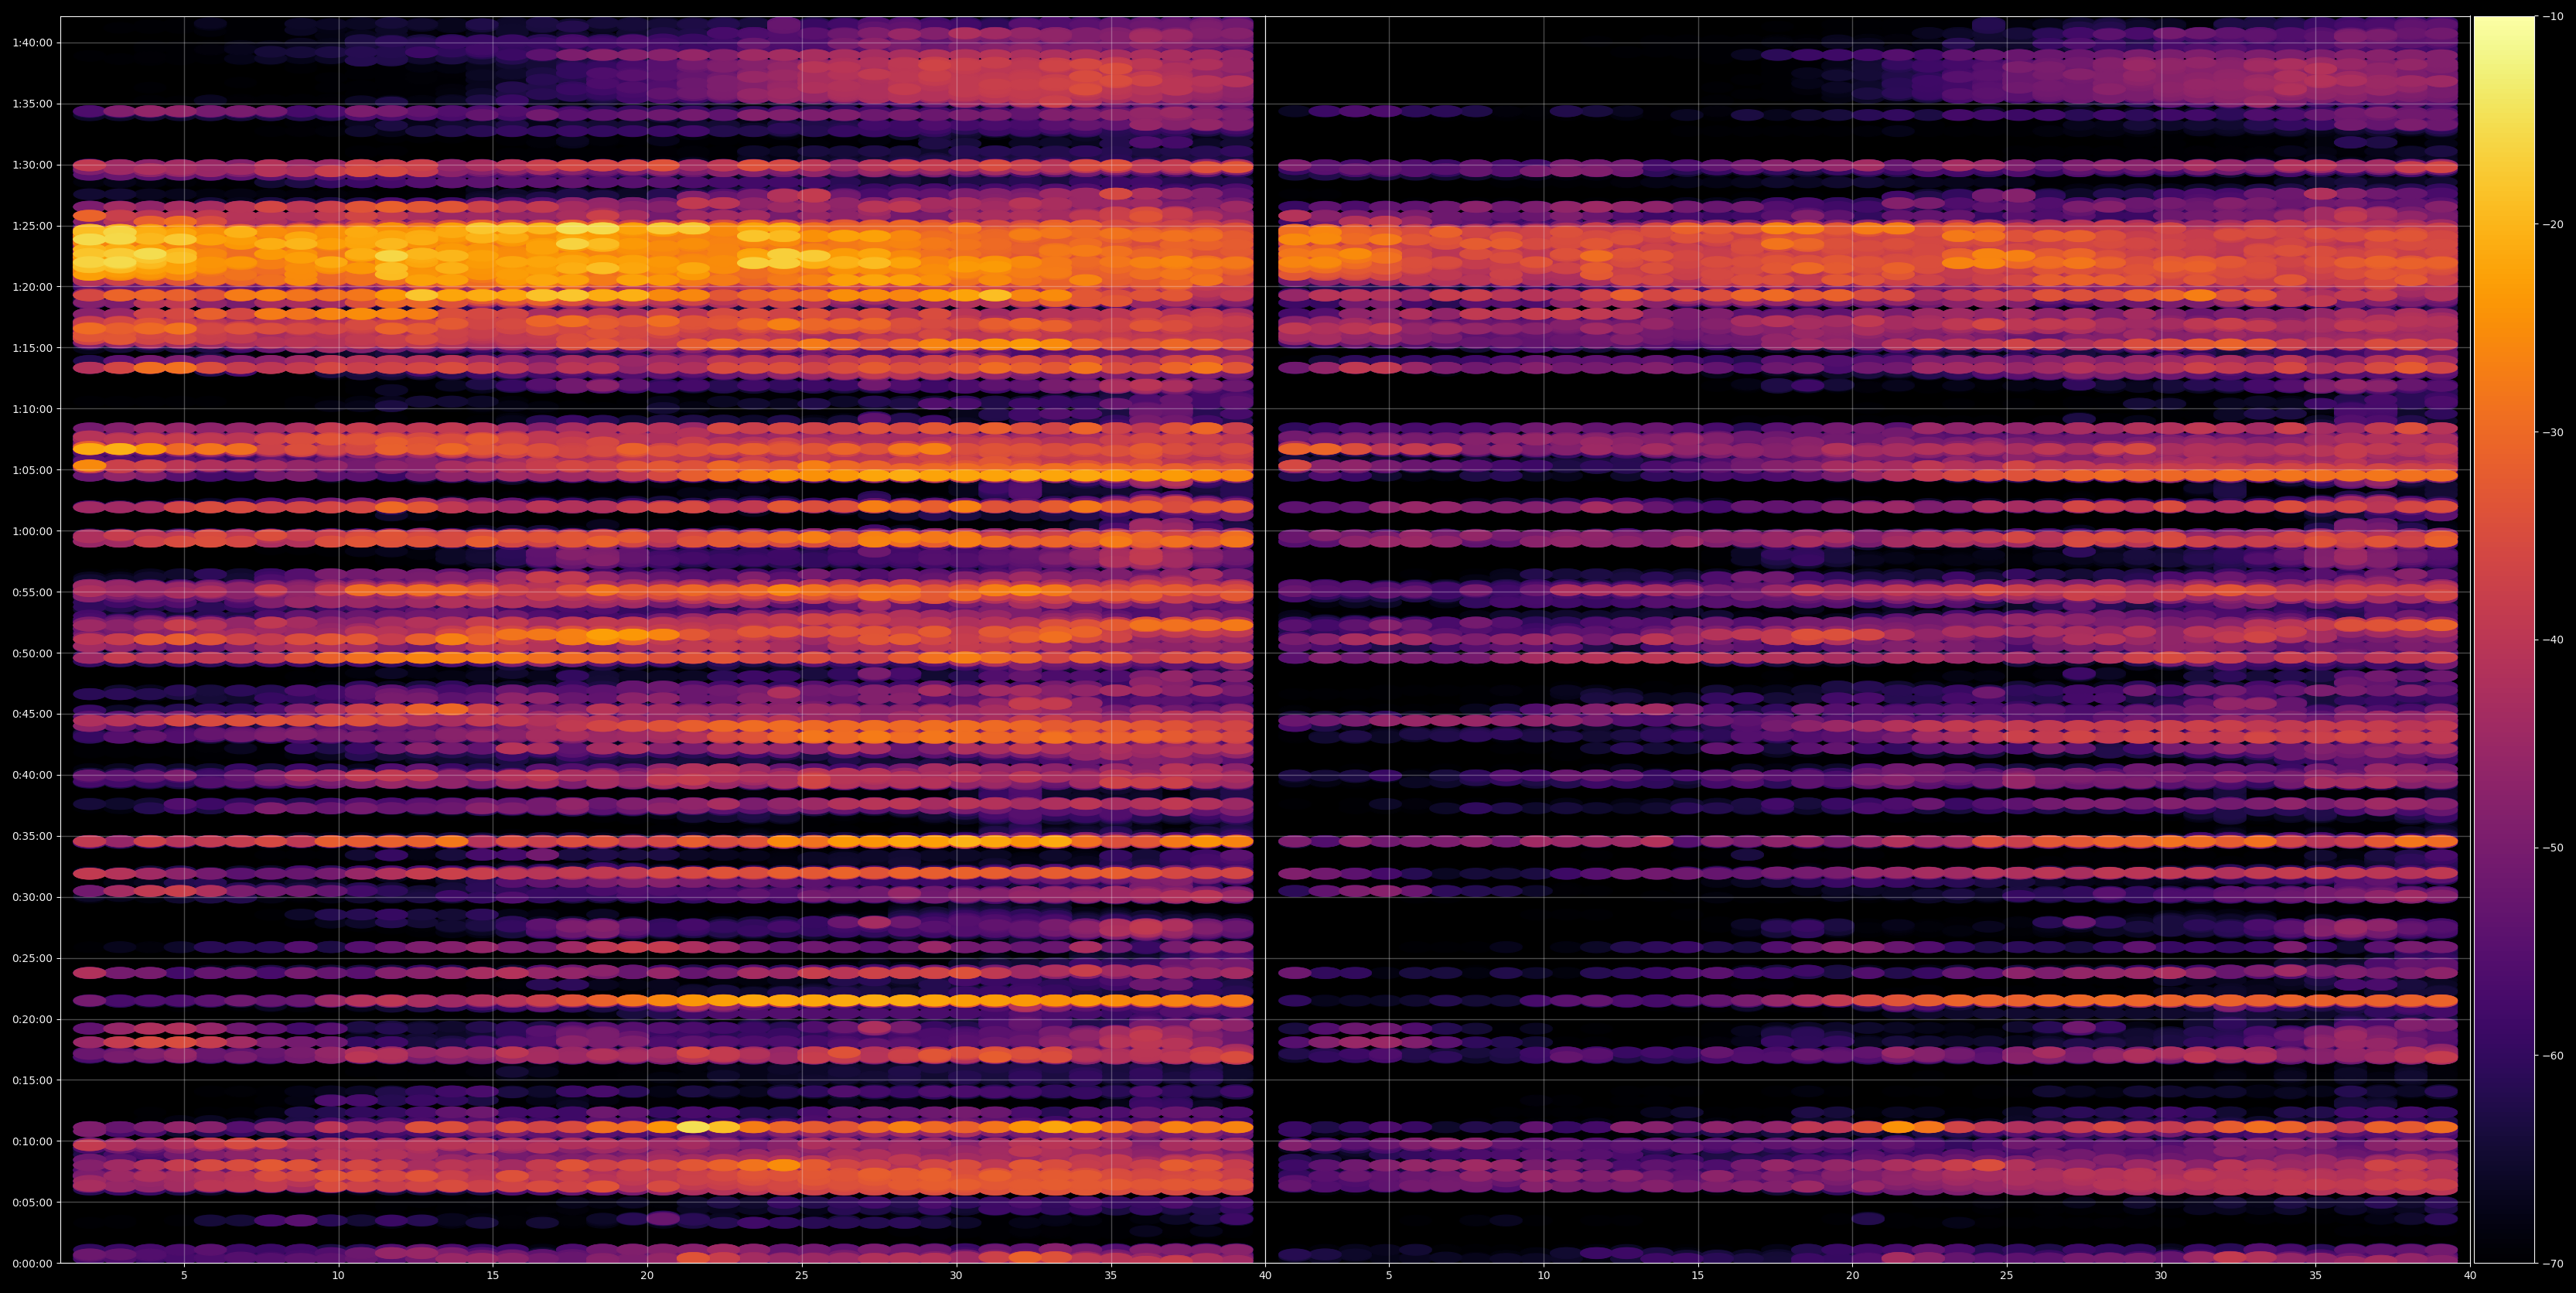Click the colorbar -40 tick label

coord(2553,640)
